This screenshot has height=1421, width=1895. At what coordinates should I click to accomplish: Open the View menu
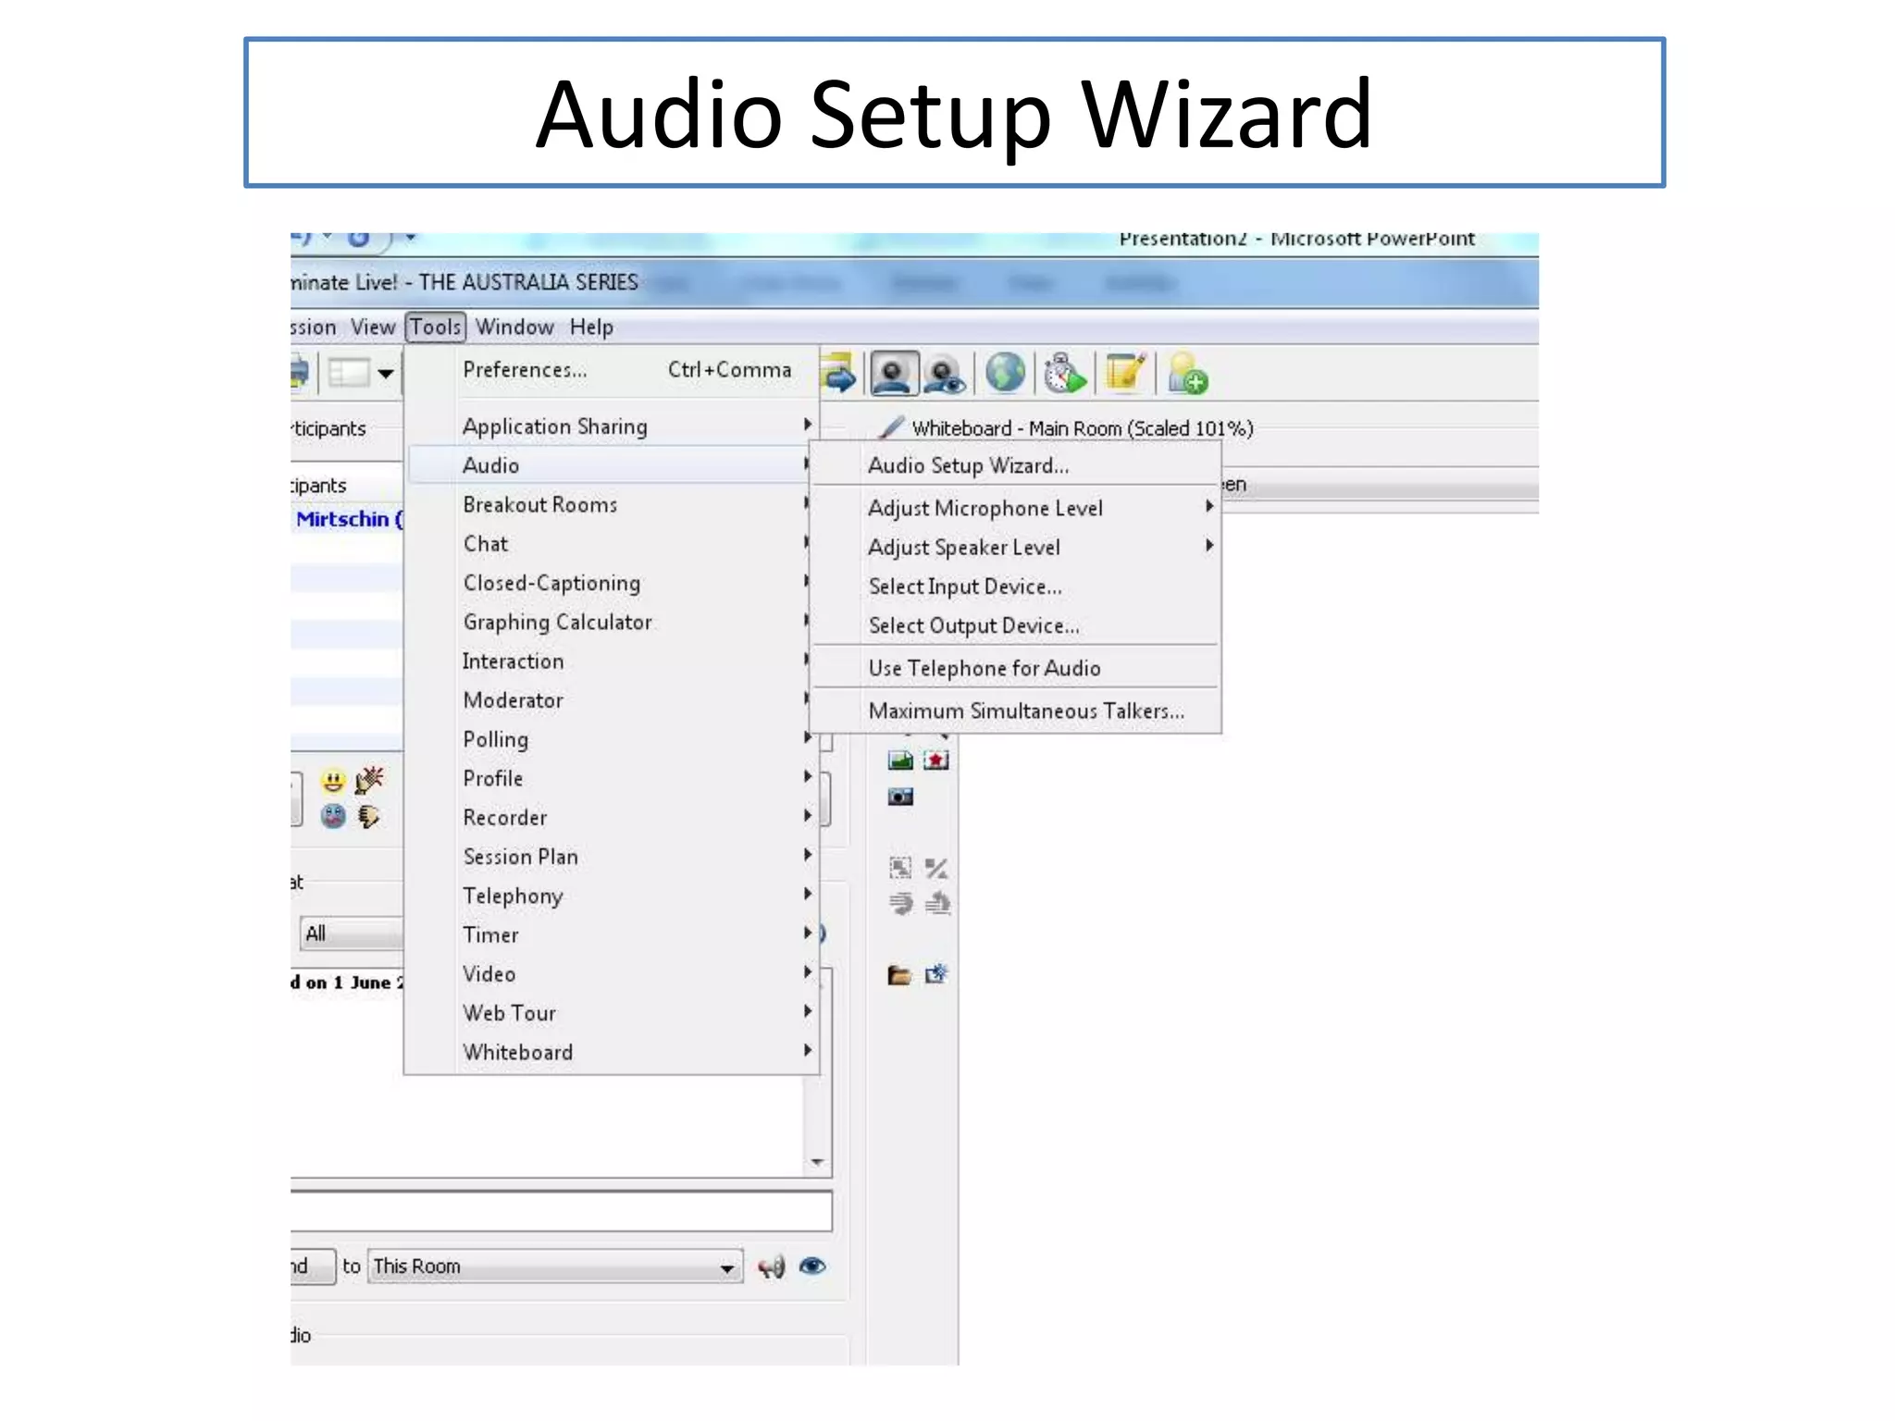tap(373, 327)
